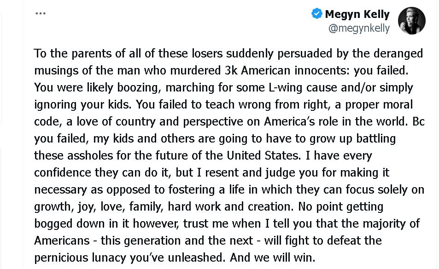
Task: Click the "Megyn Kelly" display name
Action: (x=357, y=14)
